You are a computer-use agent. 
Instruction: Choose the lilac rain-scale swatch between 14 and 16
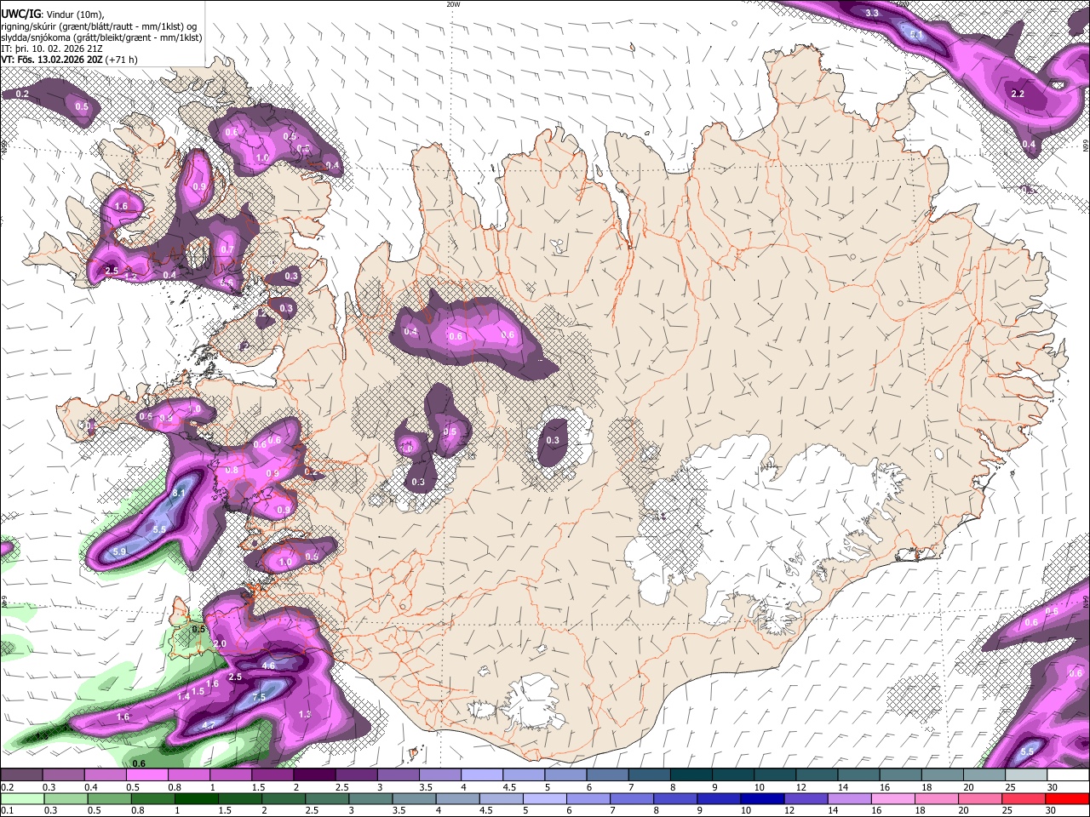click(851, 798)
